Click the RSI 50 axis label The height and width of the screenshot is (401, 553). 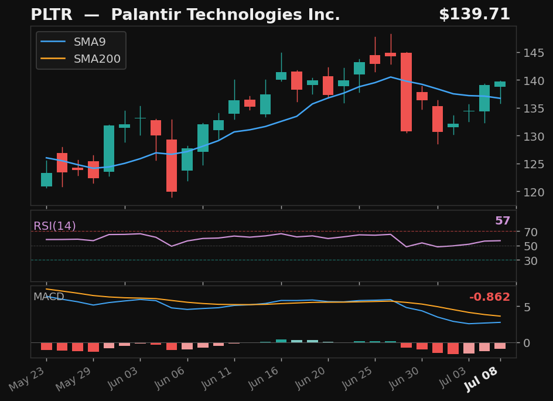click(x=530, y=246)
